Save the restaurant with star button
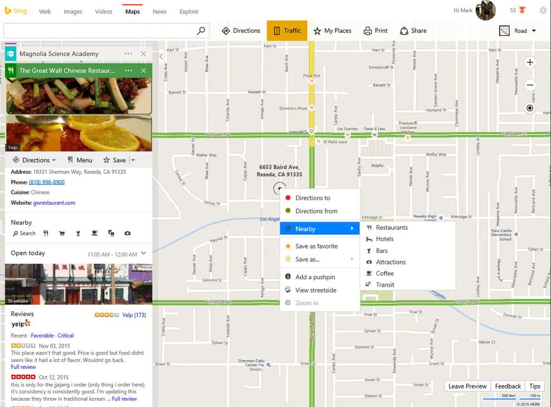551x407 pixels. [x=114, y=160]
